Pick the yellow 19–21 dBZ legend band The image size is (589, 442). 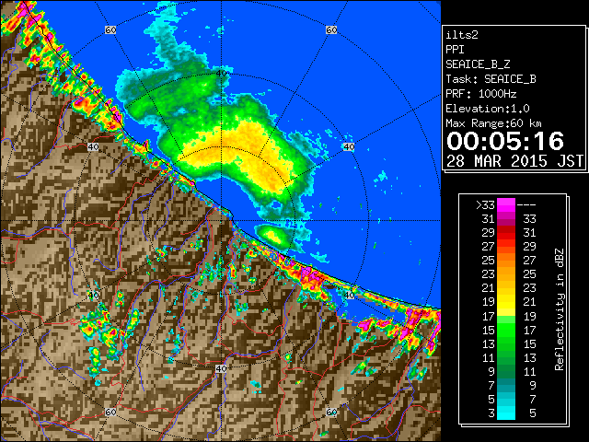pos(506,302)
